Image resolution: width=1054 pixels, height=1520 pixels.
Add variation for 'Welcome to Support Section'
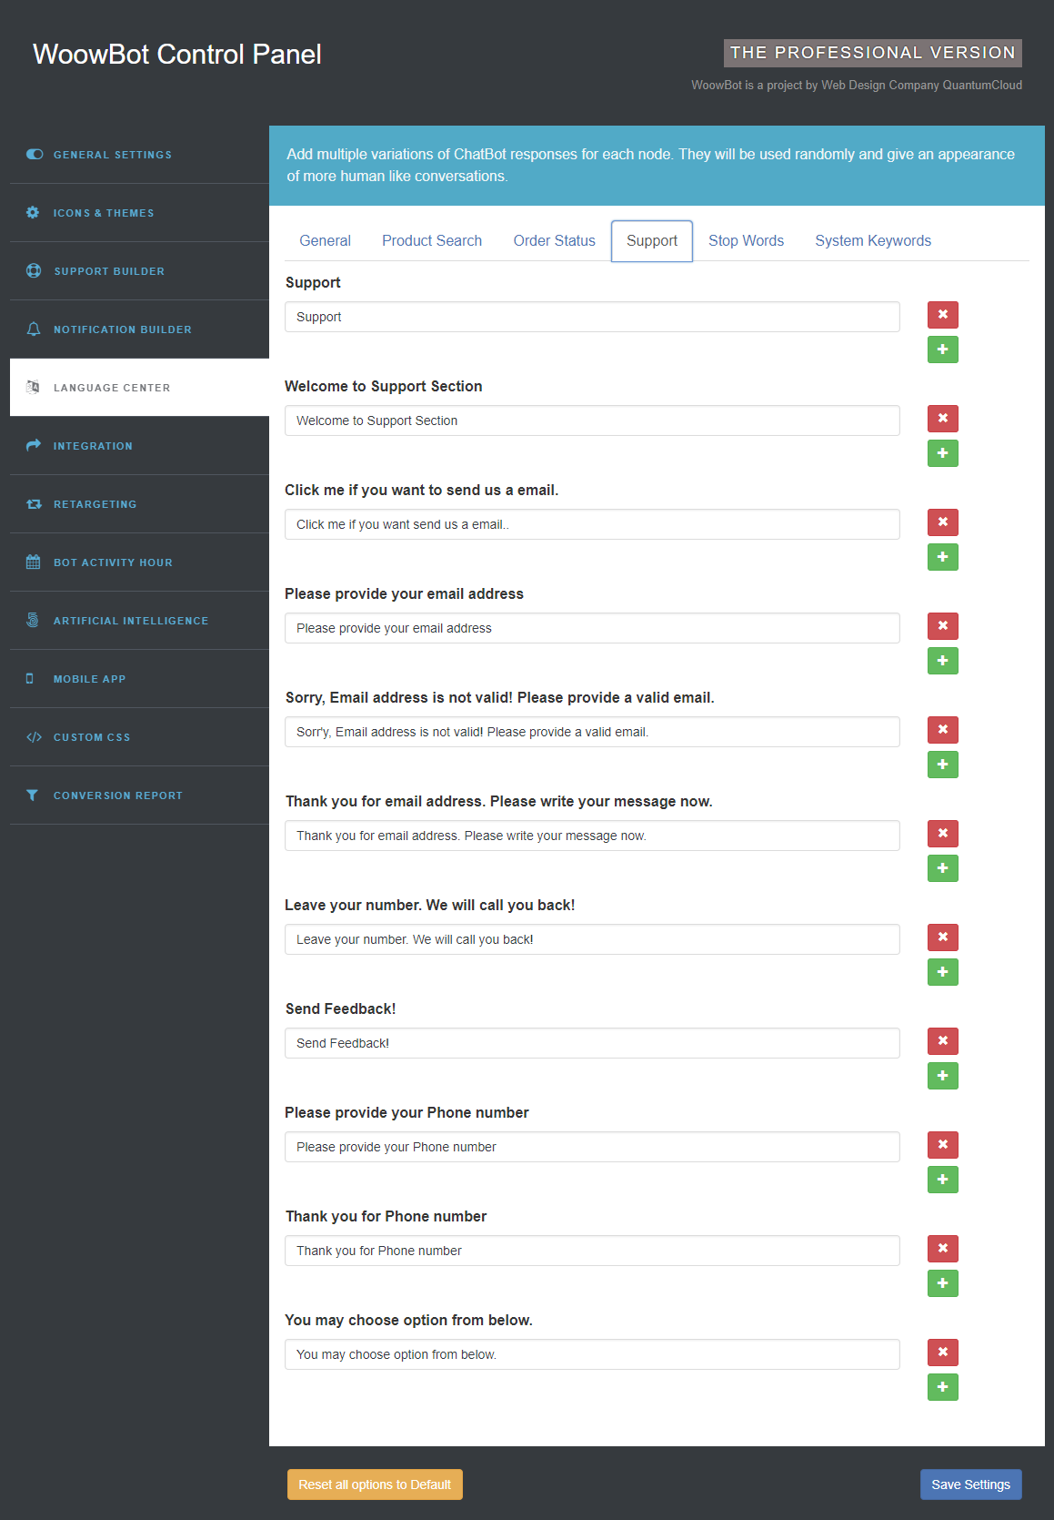(943, 452)
